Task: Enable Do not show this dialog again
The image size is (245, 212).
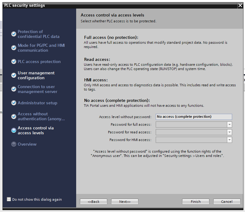Action: point(9,199)
